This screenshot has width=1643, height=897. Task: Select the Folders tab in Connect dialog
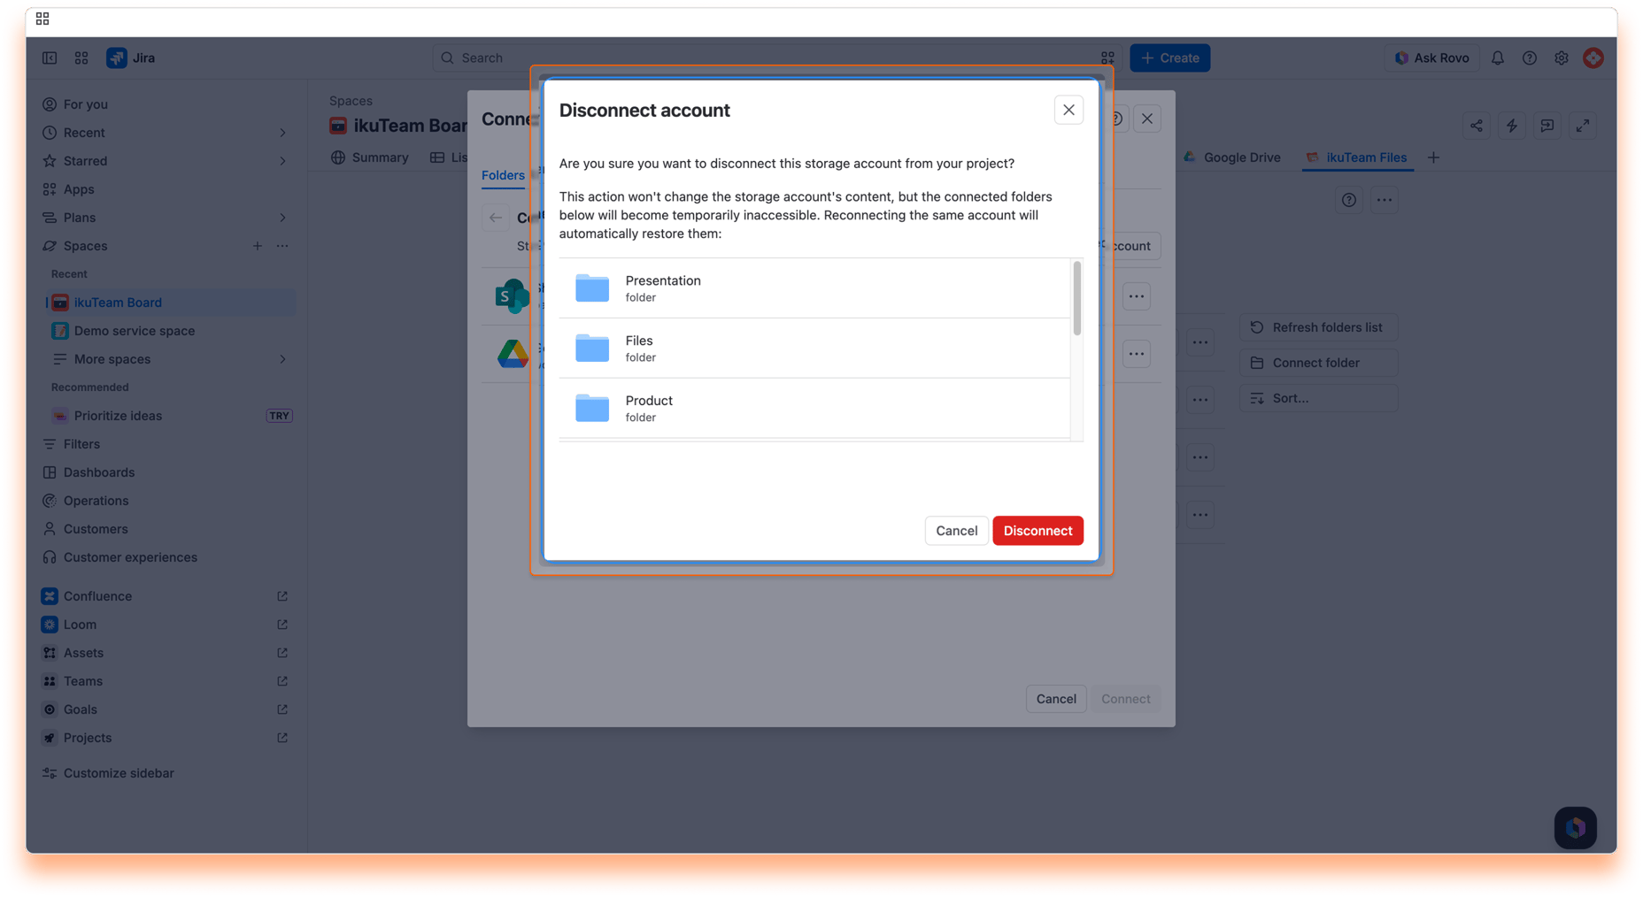pyautogui.click(x=503, y=175)
